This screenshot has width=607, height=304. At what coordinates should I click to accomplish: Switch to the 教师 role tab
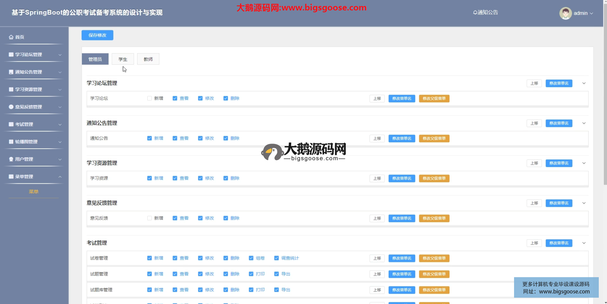tap(148, 59)
